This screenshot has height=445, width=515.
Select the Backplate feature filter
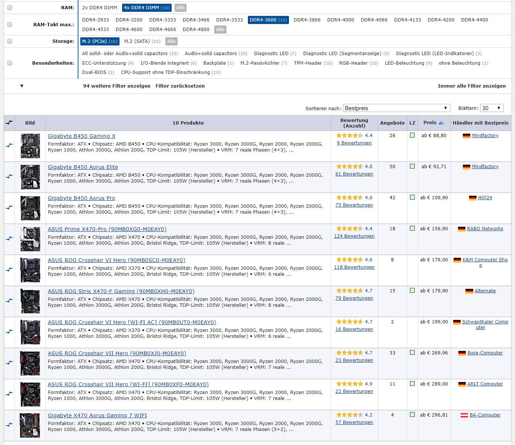point(218,63)
